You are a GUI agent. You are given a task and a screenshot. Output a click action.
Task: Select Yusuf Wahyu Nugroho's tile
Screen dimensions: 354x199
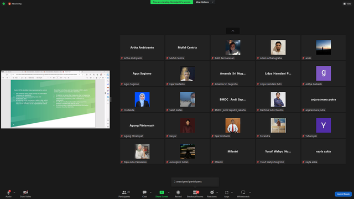278,151
